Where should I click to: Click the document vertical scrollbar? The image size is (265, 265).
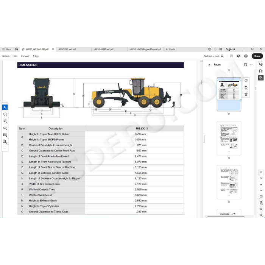click(201, 82)
